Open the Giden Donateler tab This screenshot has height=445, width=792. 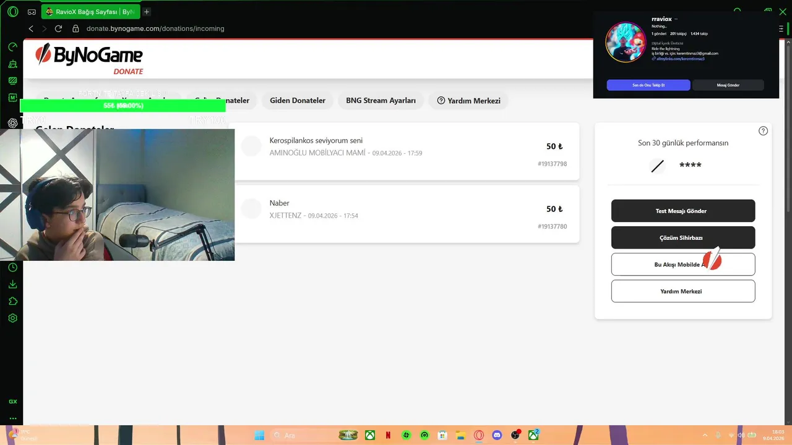point(298,101)
